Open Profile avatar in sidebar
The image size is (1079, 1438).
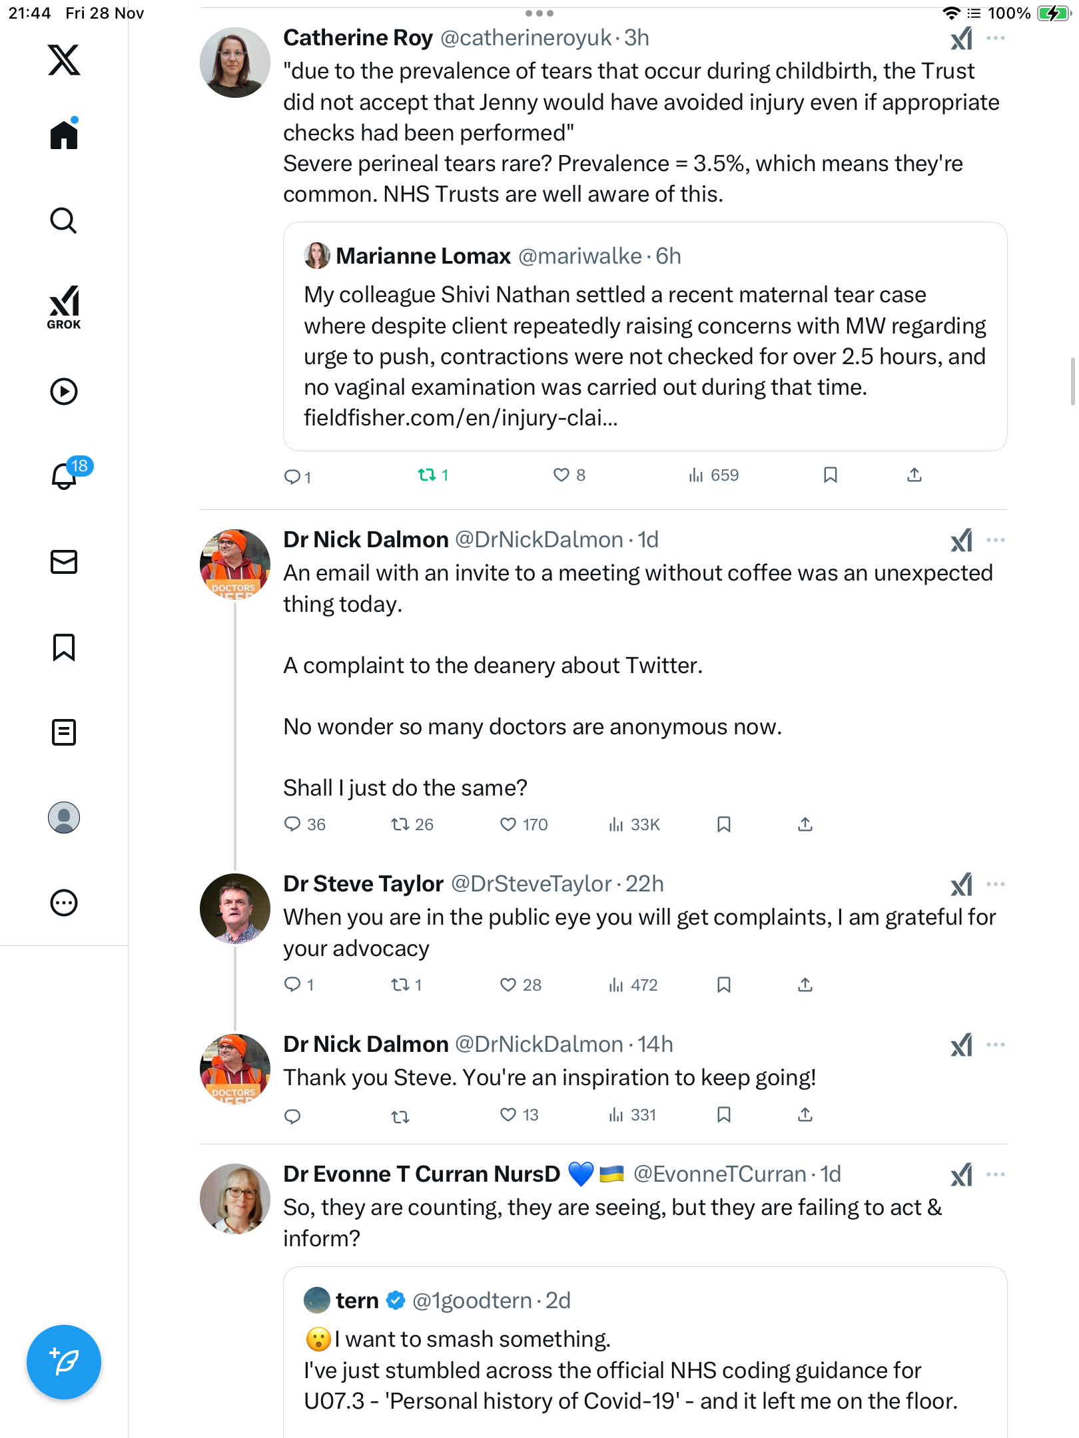point(64,818)
